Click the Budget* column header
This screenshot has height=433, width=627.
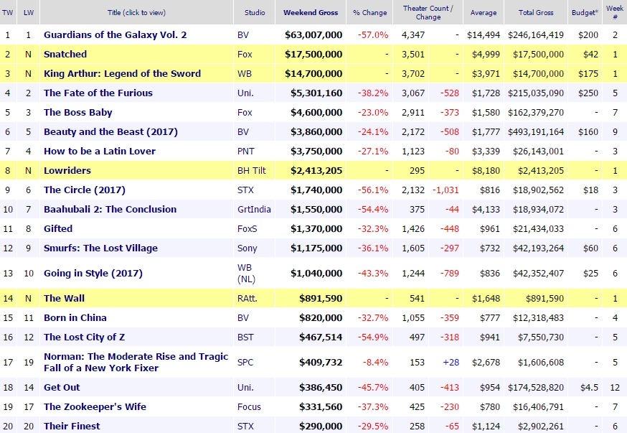(585, 12)
